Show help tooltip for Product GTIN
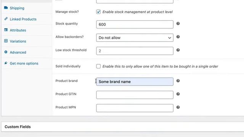The image size is (244, 137). click(178, 94)
